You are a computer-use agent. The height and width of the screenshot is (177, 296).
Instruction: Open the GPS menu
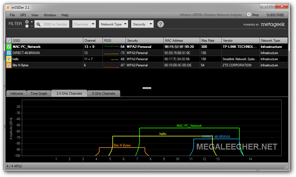tap(23, 15)
